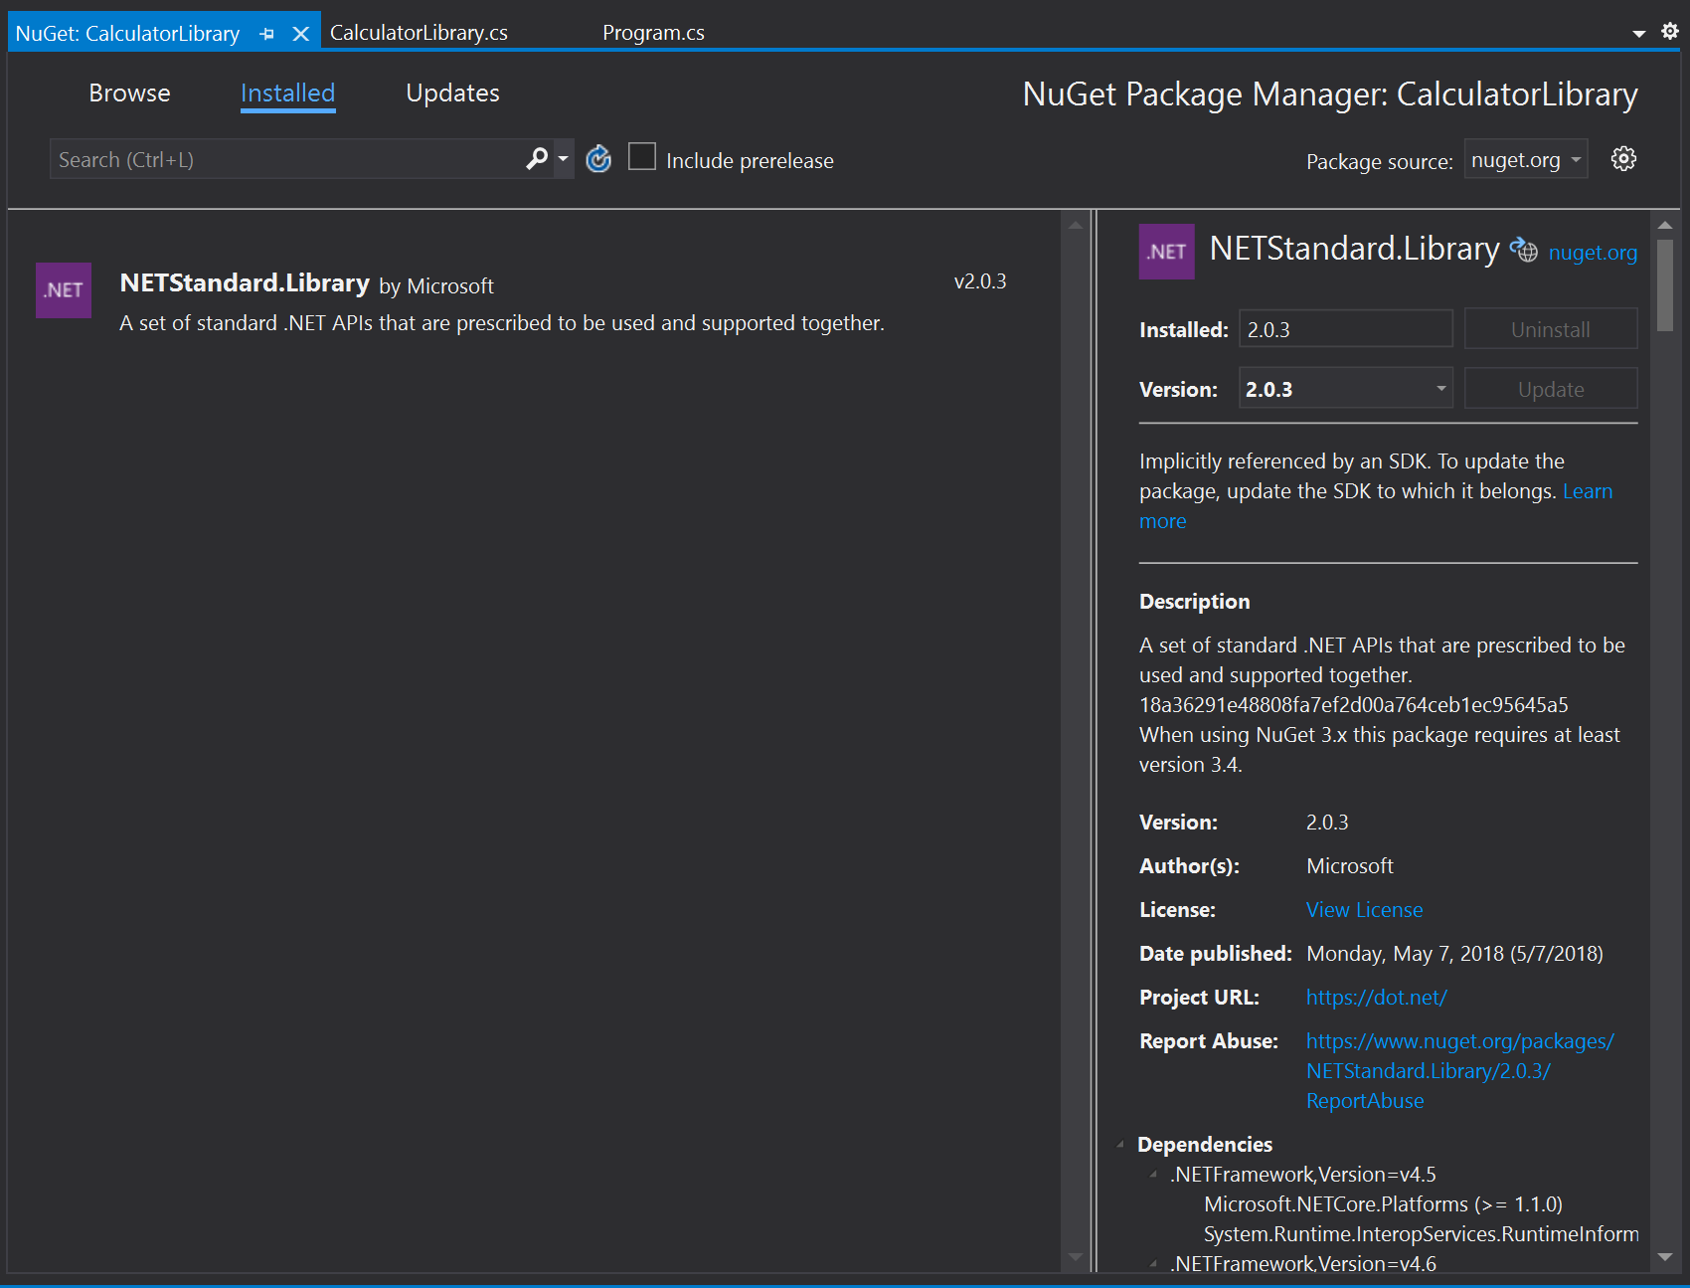Pin the NuGet: CalculatorLibrary tab
The height and width of the screenshot is (1288, 1690).
pyautogui.click(x=266, y=34)
